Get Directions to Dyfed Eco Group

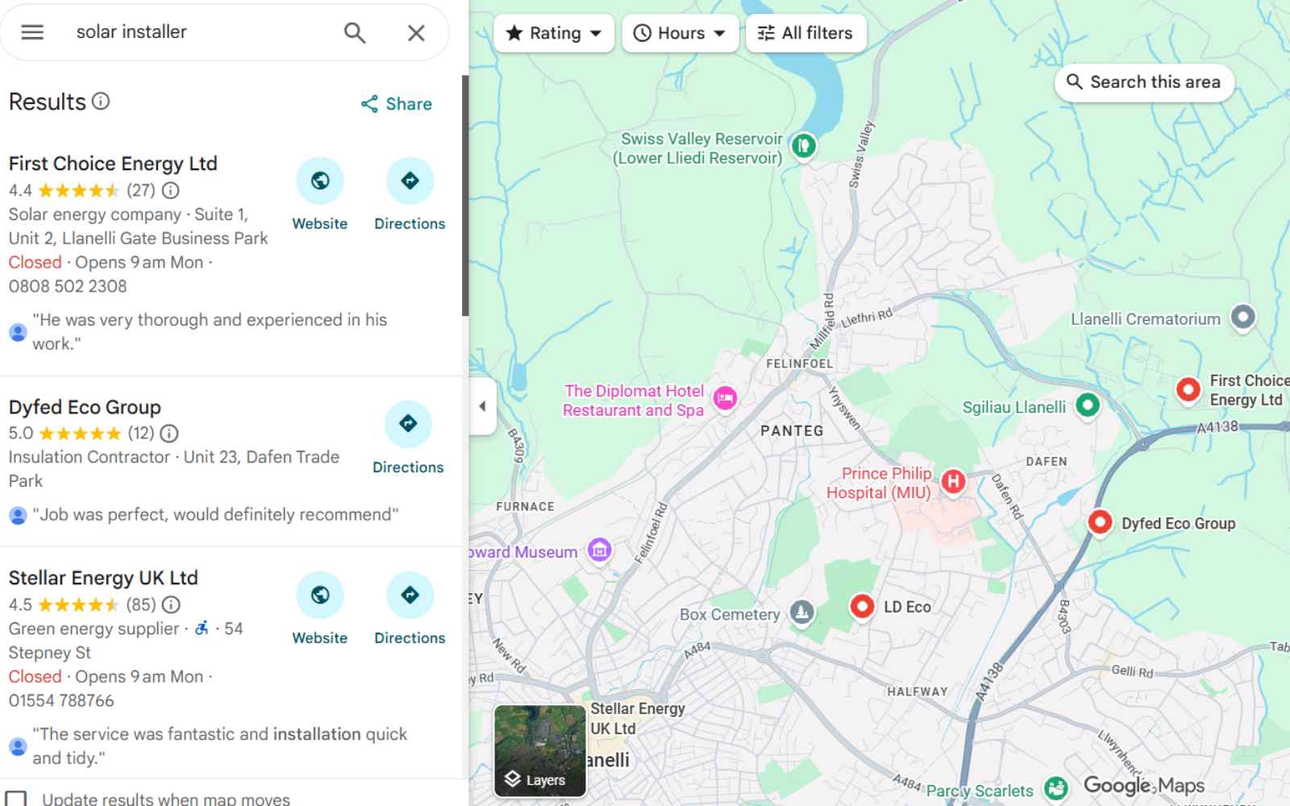(x=408, y=424)
